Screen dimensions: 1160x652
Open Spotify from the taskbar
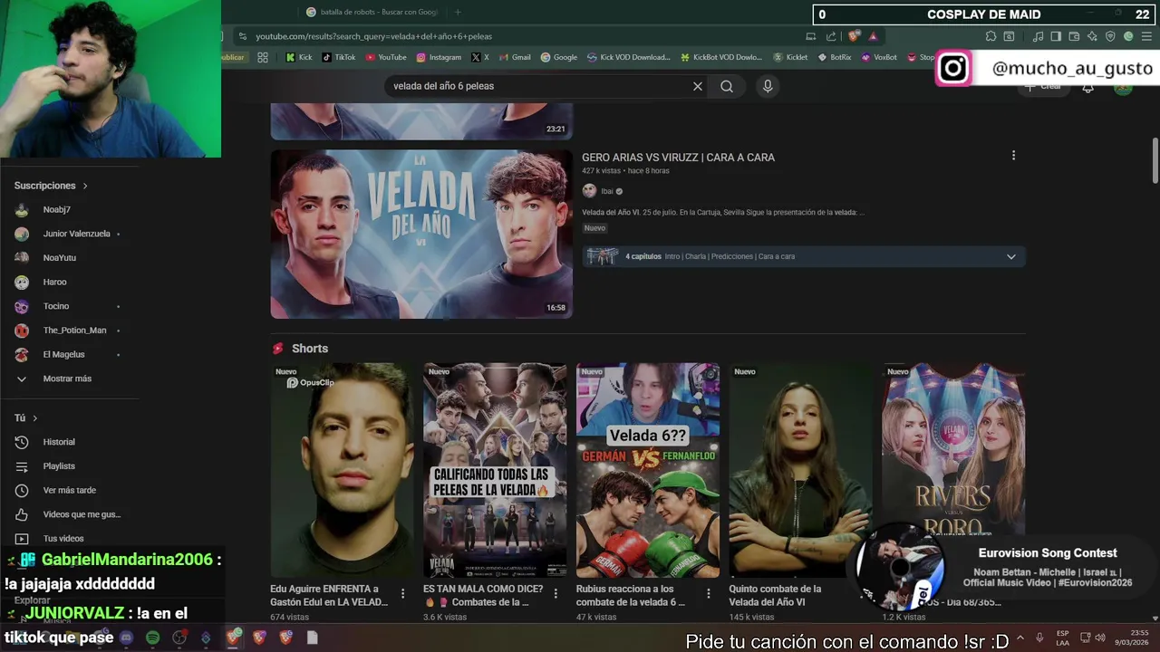coord(152,638)
